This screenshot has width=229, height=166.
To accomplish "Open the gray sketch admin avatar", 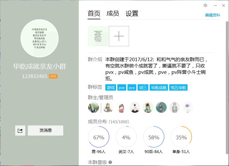I will [x=174, y=107].
